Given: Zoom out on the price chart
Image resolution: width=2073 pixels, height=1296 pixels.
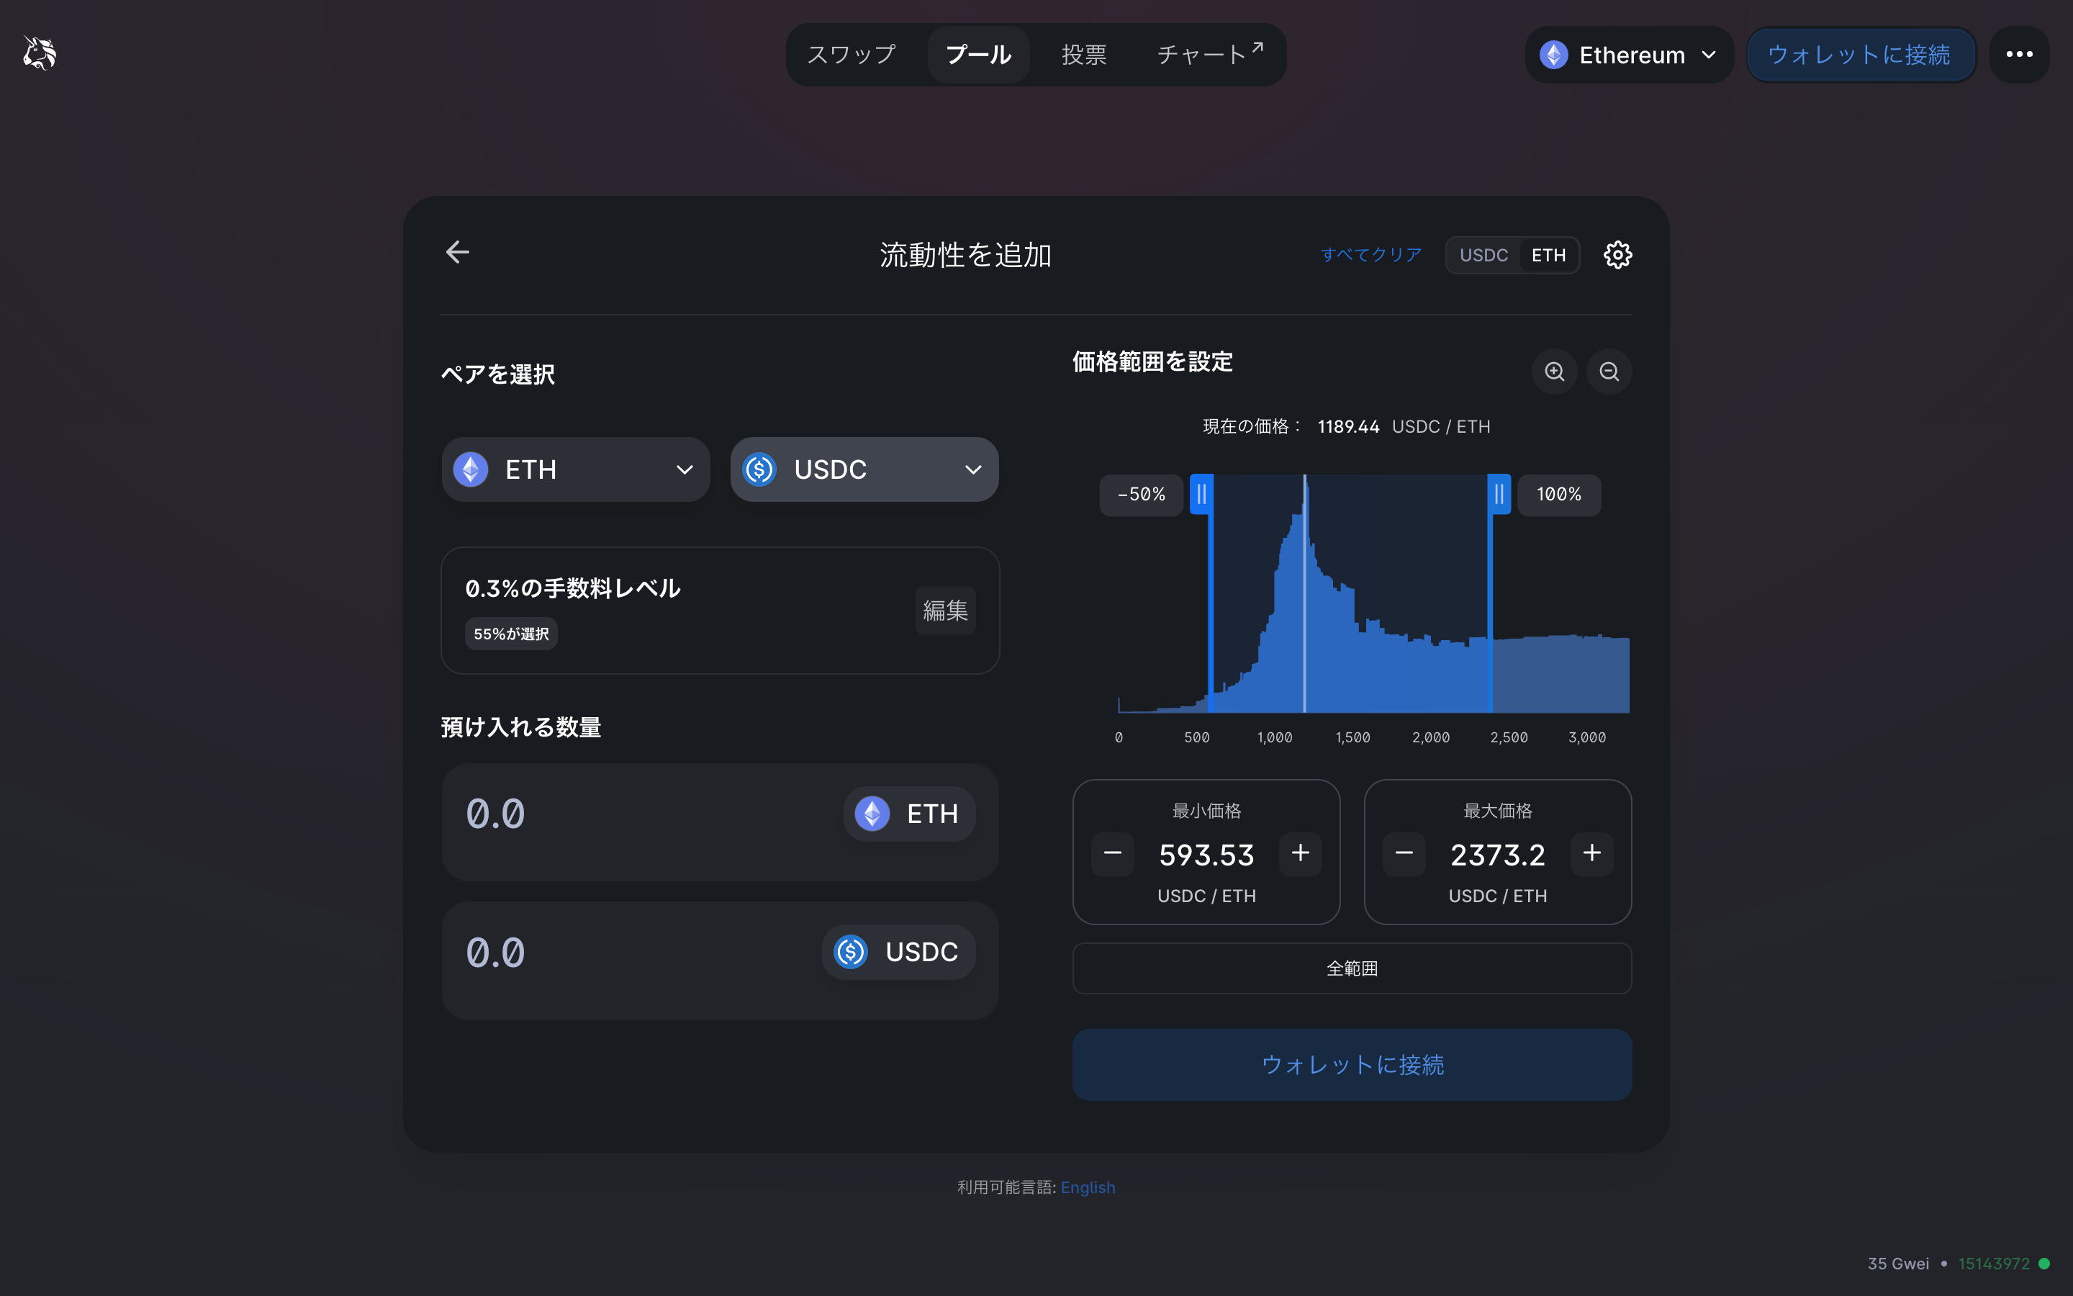Looking at the screenshot, I should point(1609,371).
